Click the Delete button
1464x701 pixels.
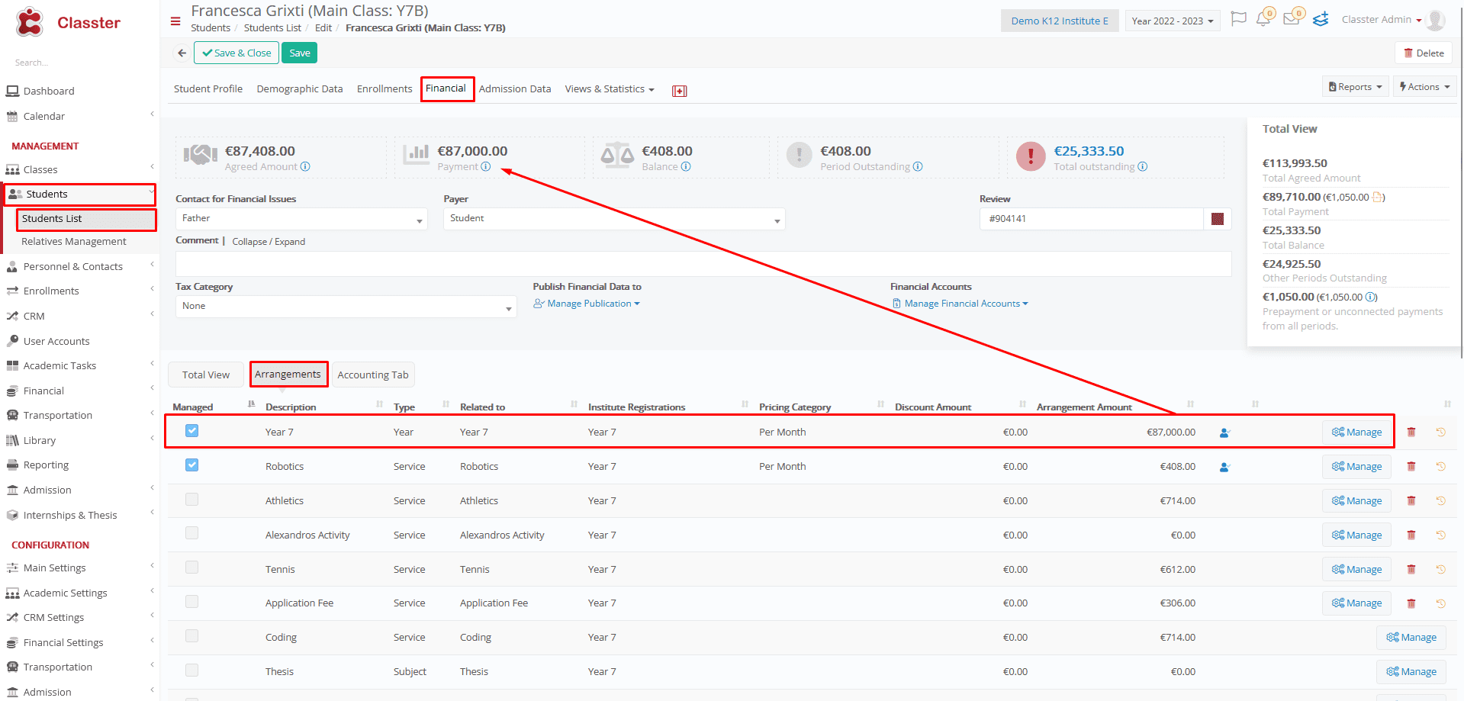(1424, 53)
